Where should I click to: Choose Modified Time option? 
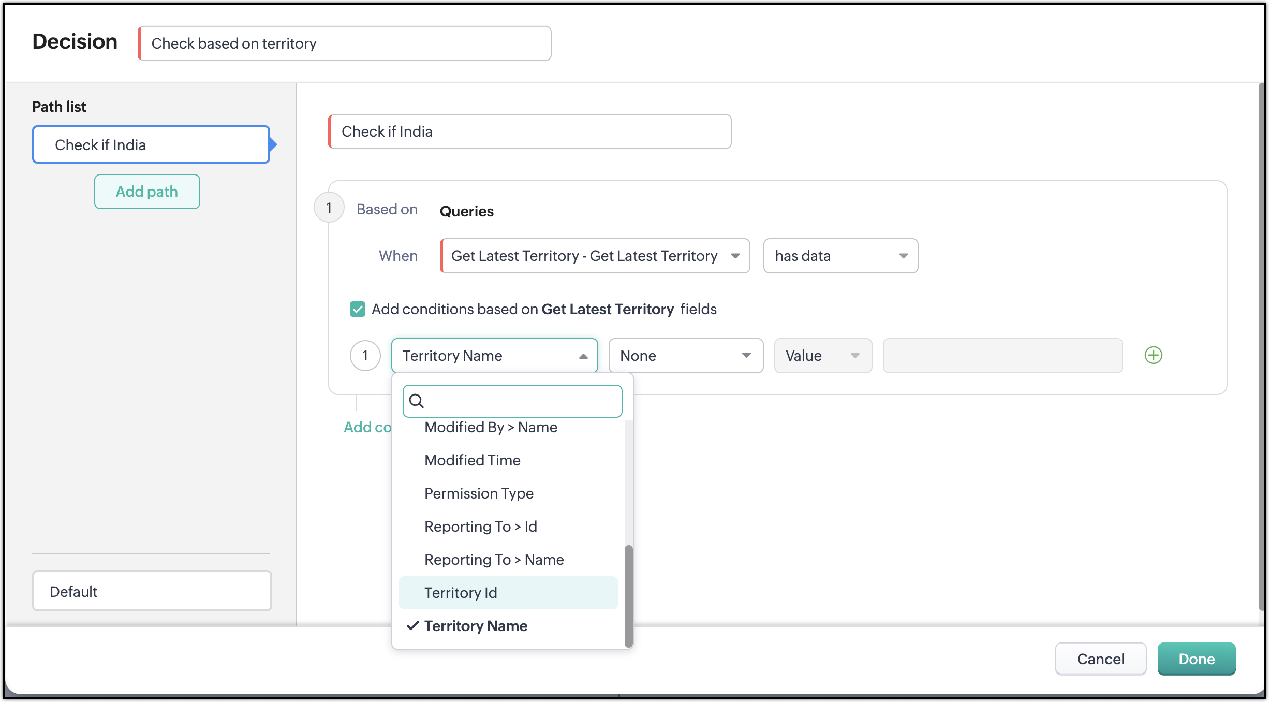pos(472,460)
